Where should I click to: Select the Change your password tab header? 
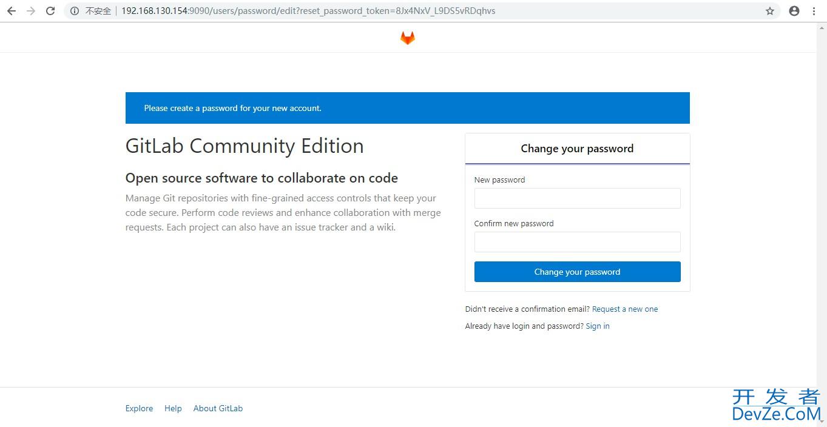(577, 149)
